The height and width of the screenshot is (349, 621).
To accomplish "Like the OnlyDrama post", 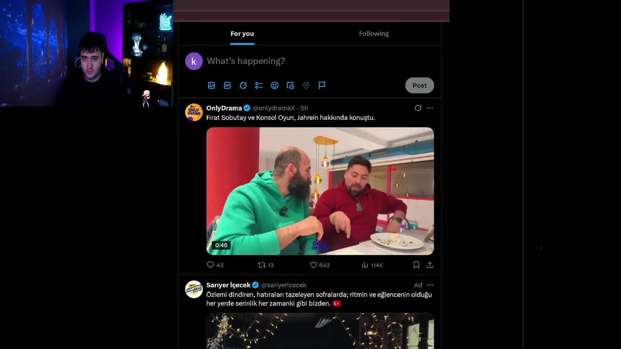I will coord(320,265).
